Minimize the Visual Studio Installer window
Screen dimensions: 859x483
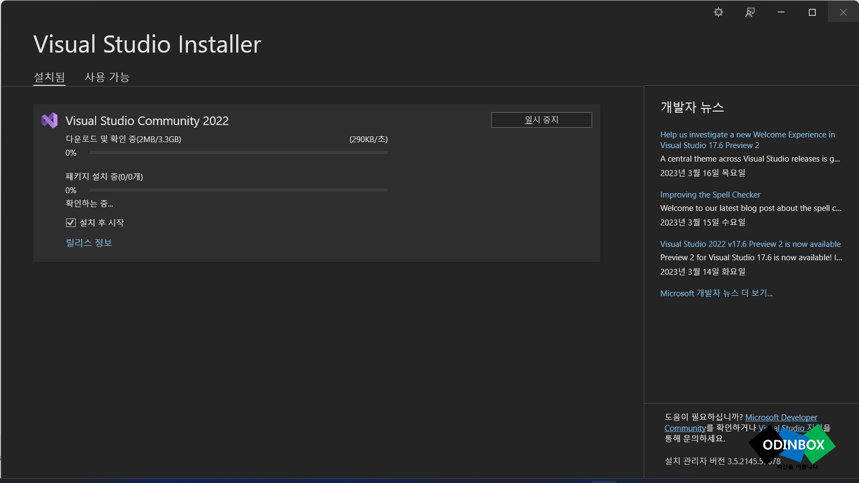[781, 12]
